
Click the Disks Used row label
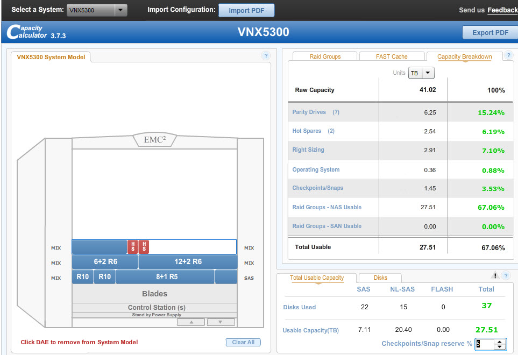coord(299,307)
